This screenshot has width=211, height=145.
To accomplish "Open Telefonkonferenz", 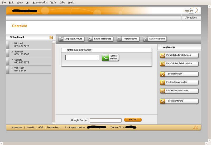I will (x=179, y=101).
